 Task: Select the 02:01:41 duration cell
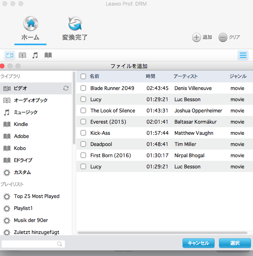(157, 122)
